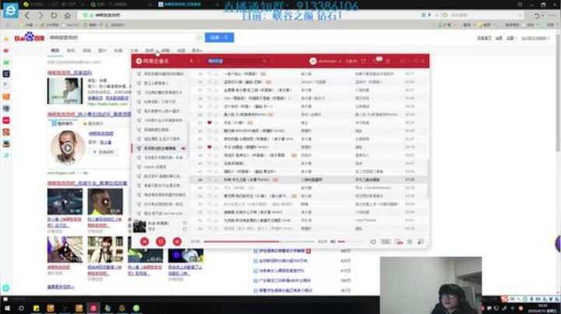This screenshot has height=314, width=561.
Task: Change loop mode icon in the player bar
Action: 373,242
